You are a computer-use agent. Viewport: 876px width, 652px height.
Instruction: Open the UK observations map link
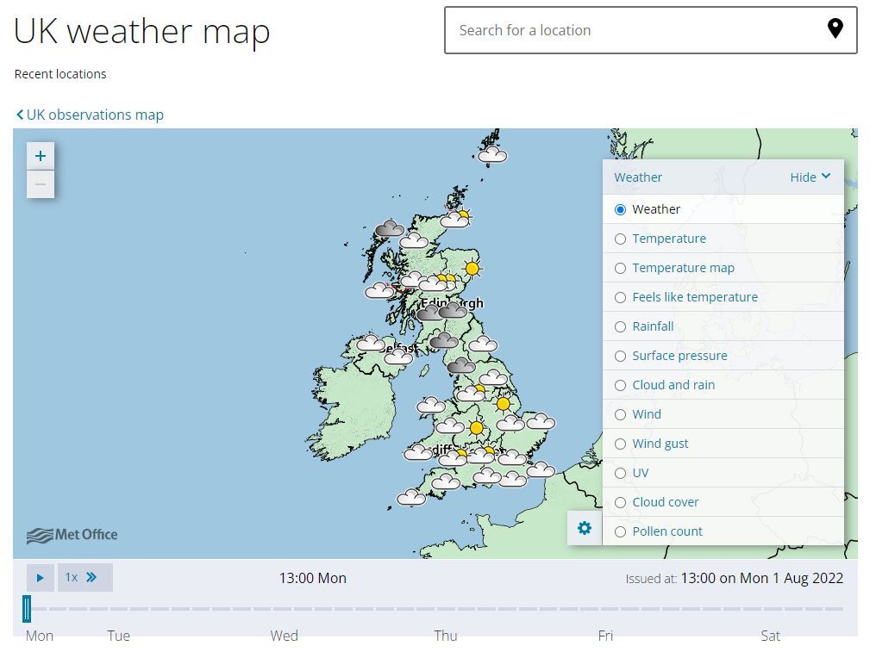pos(90,115)
